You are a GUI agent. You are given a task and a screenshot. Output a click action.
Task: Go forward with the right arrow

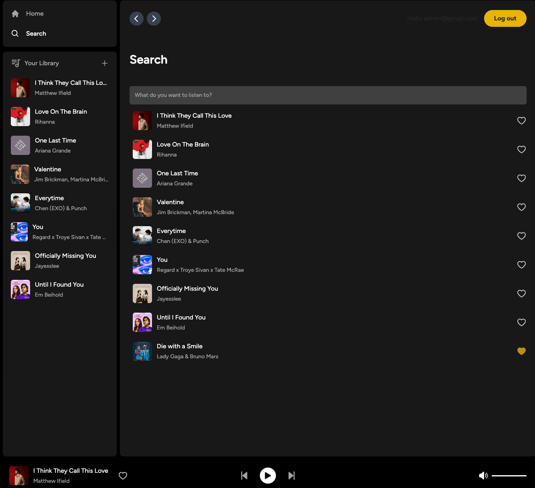coord(154,19)
